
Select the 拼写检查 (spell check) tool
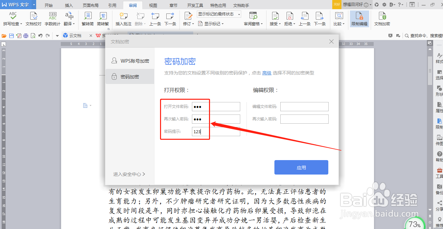(12, 19)
